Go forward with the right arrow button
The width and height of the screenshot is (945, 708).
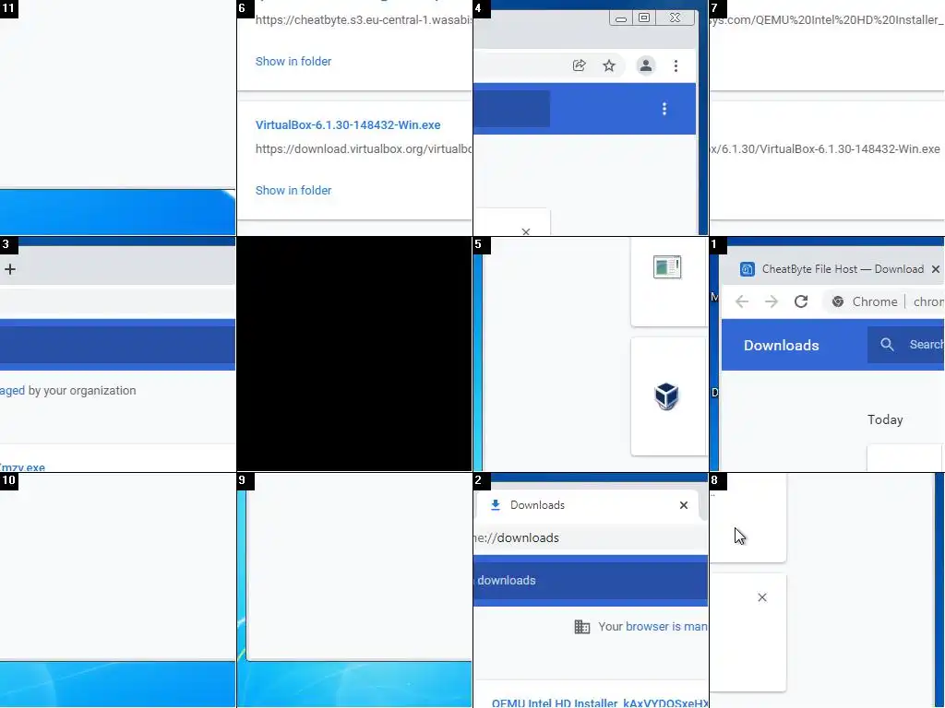(x=772, y=301)
